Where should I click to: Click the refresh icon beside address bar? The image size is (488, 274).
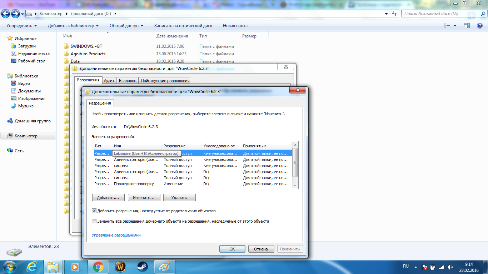click(394, 14)
